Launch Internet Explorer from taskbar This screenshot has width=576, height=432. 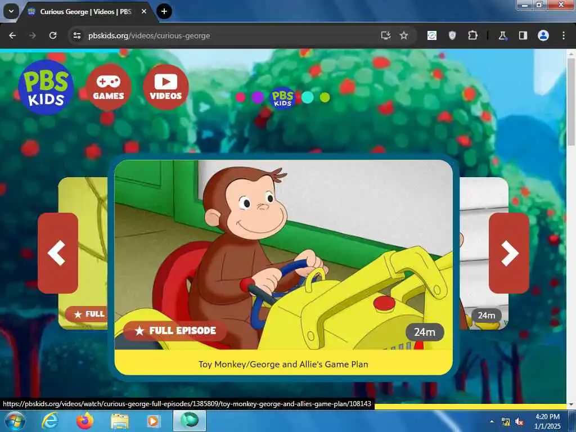(49, 421)
